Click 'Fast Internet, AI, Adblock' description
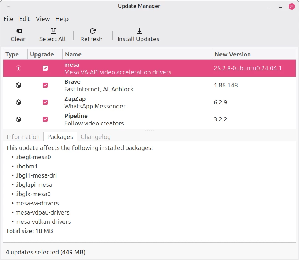 pos(99,89)
